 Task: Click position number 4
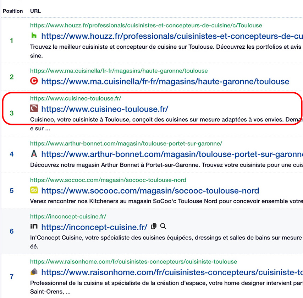click(12, 154)
